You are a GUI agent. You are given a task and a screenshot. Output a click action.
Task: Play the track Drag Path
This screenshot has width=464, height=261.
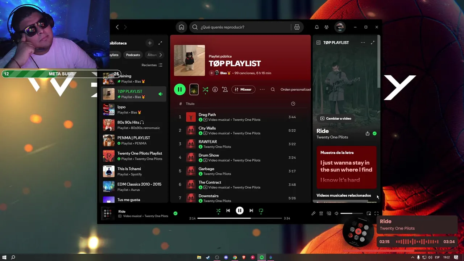click(x=240, y=117)
